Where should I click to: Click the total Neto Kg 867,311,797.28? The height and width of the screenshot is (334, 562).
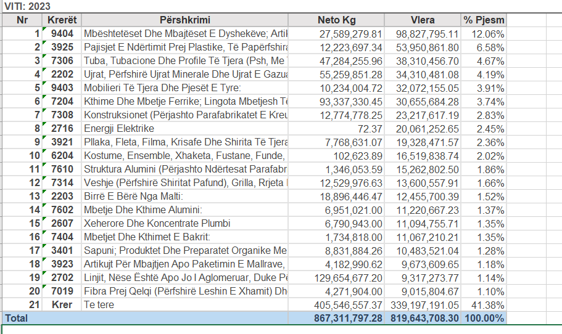pos(336,318)
